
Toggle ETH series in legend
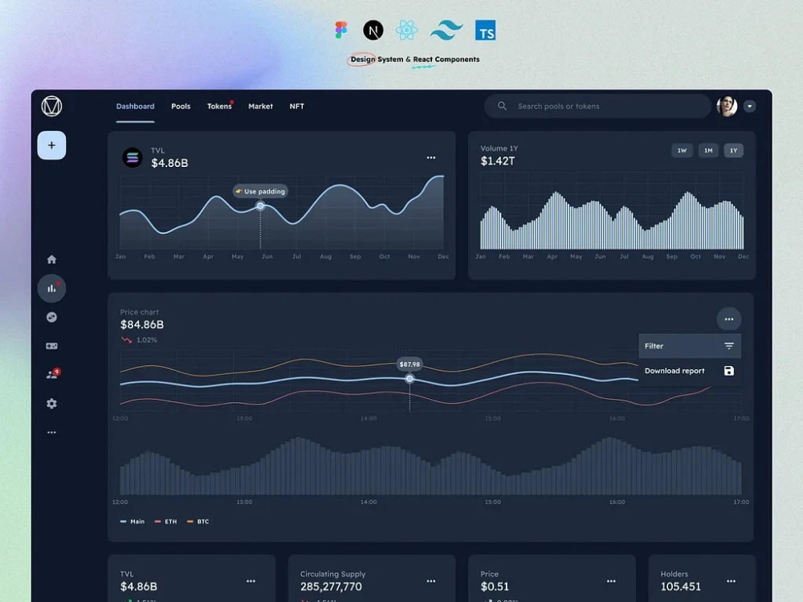click(x=166, y=522)
